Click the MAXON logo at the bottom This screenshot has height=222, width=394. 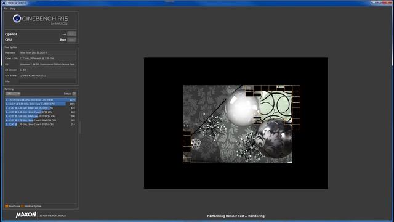(x=26, y=215)
